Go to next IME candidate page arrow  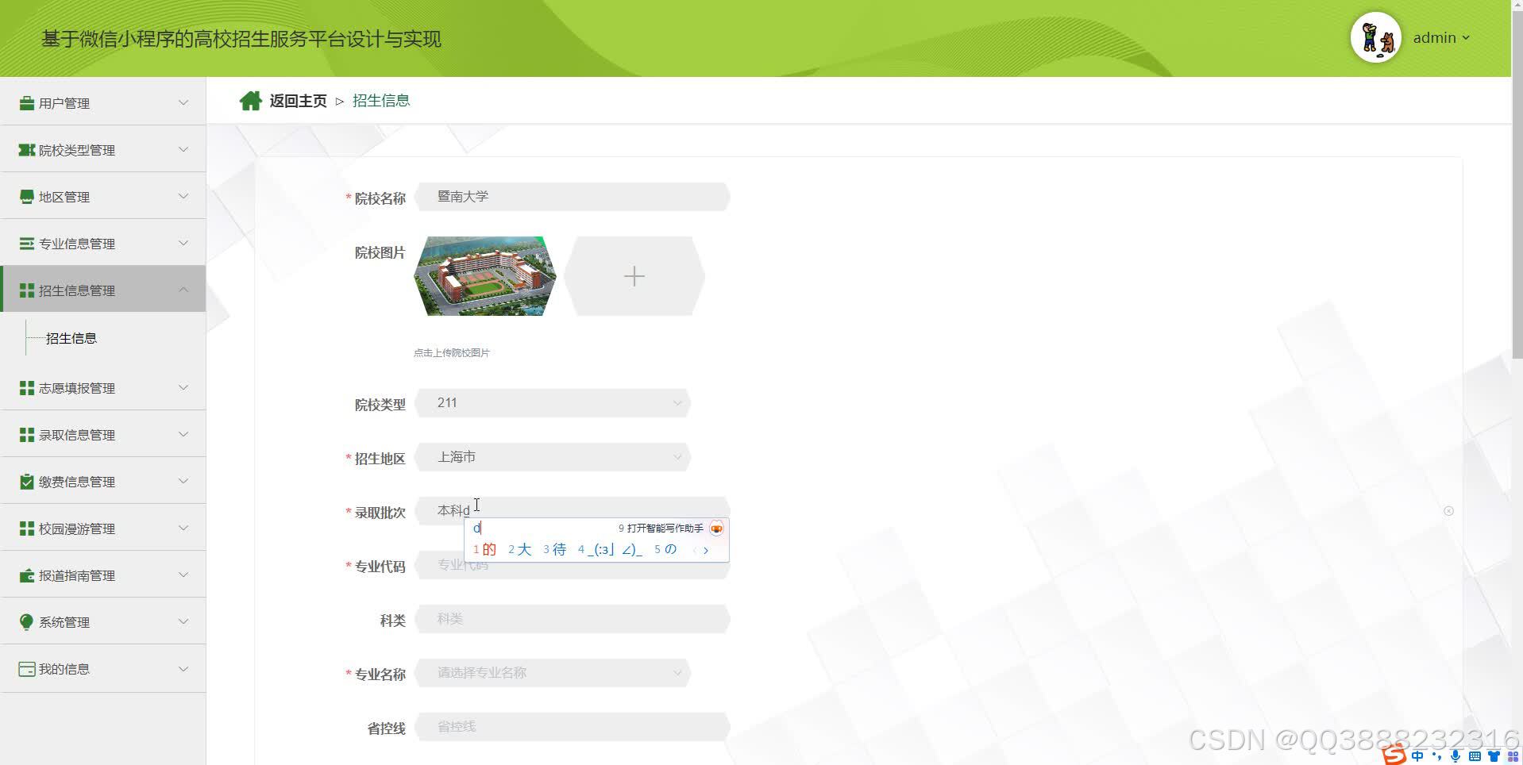click(706, 550)
